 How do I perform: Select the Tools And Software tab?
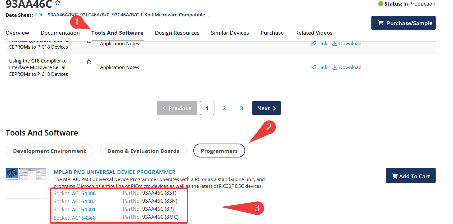117,33
